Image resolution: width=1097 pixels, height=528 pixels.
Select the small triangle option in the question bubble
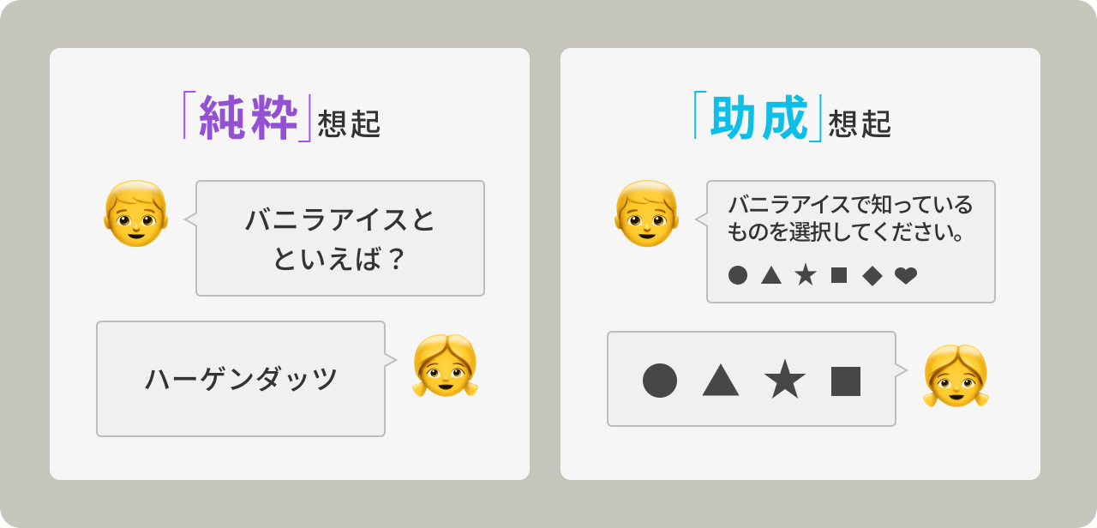tap(771, 275)
